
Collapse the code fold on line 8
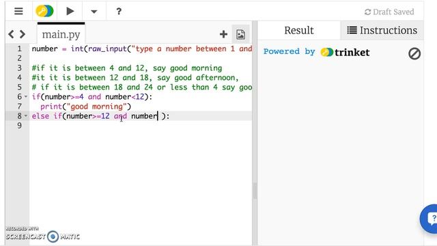point(26,115)
